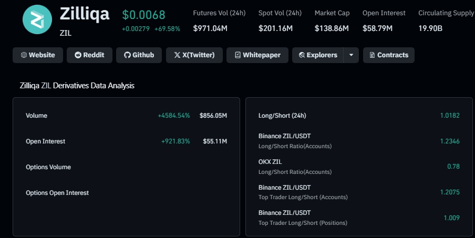Click the Long/Short (24h) ratio row
This screenshot has width=475, height=238.
[359, 116]
